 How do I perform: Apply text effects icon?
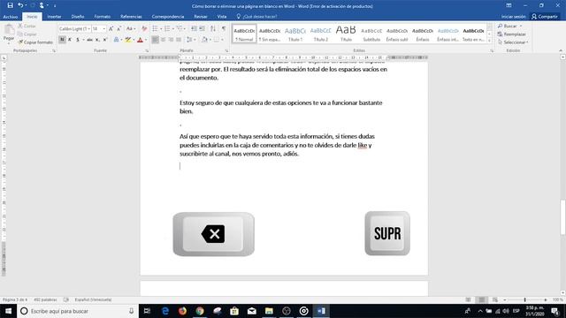tap(116, 40)
